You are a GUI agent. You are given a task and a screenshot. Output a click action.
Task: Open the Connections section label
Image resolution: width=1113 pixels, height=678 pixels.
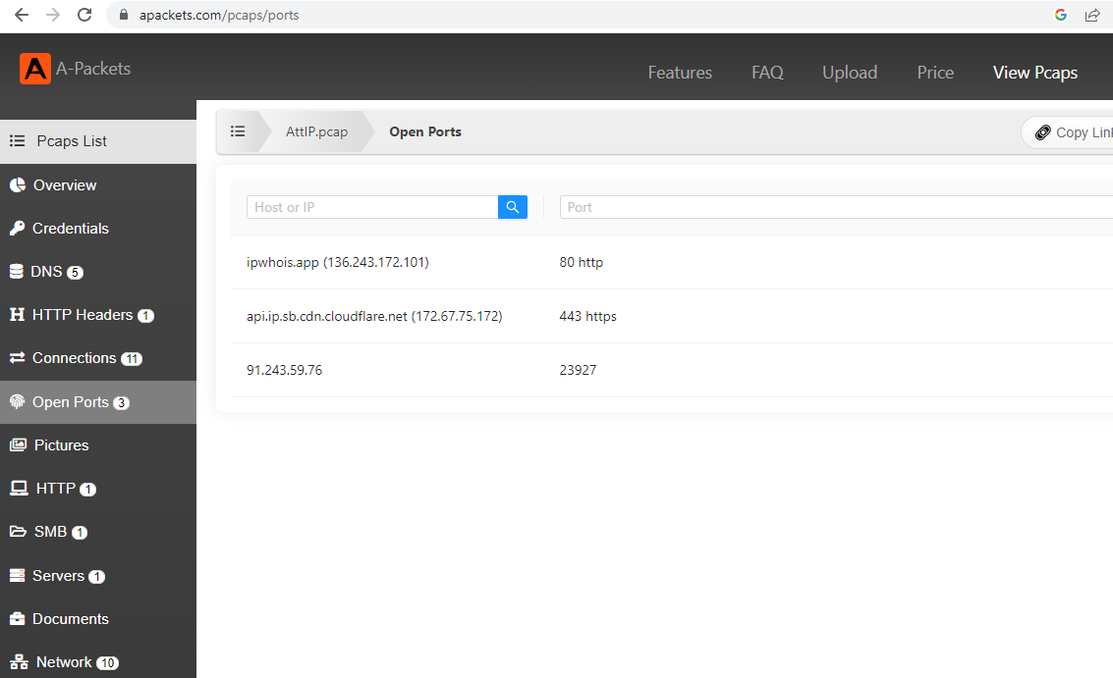74,358
